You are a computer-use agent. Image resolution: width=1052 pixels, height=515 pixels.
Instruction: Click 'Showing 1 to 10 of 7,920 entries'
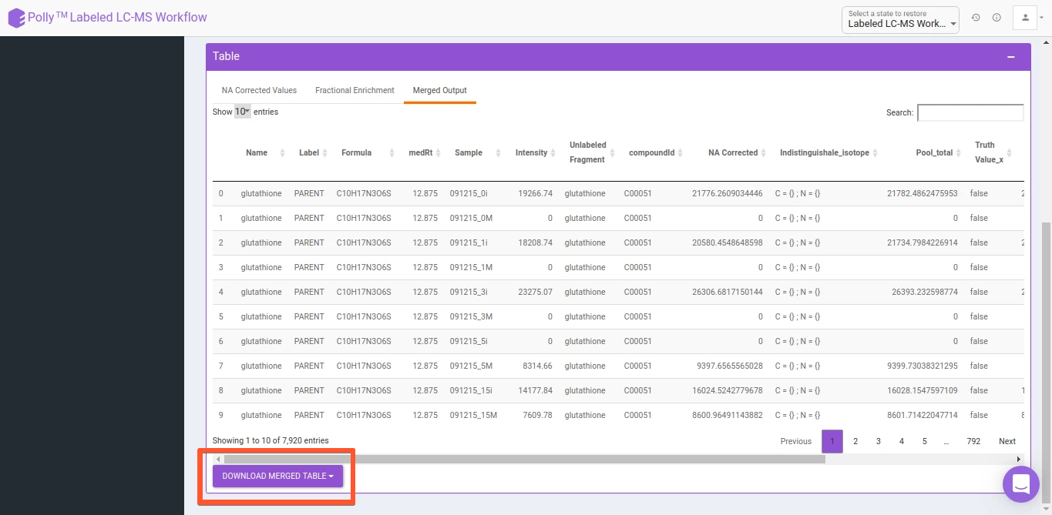click(271, 440)
